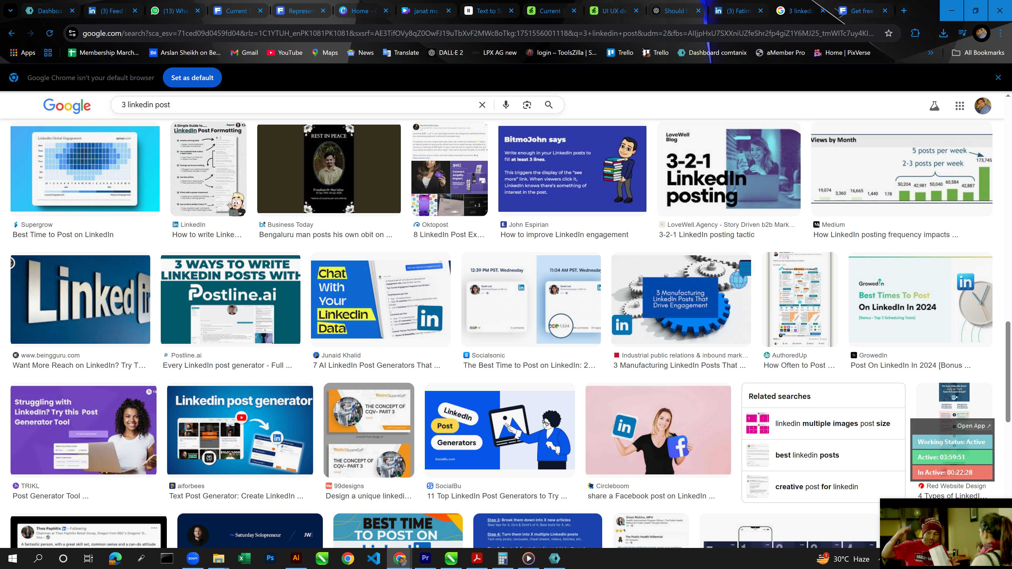Click the magnifier search button in search box

[549, 105]
